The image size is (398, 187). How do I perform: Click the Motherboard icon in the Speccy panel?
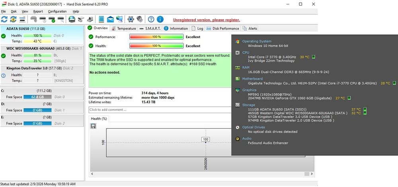tap(238, 79)
